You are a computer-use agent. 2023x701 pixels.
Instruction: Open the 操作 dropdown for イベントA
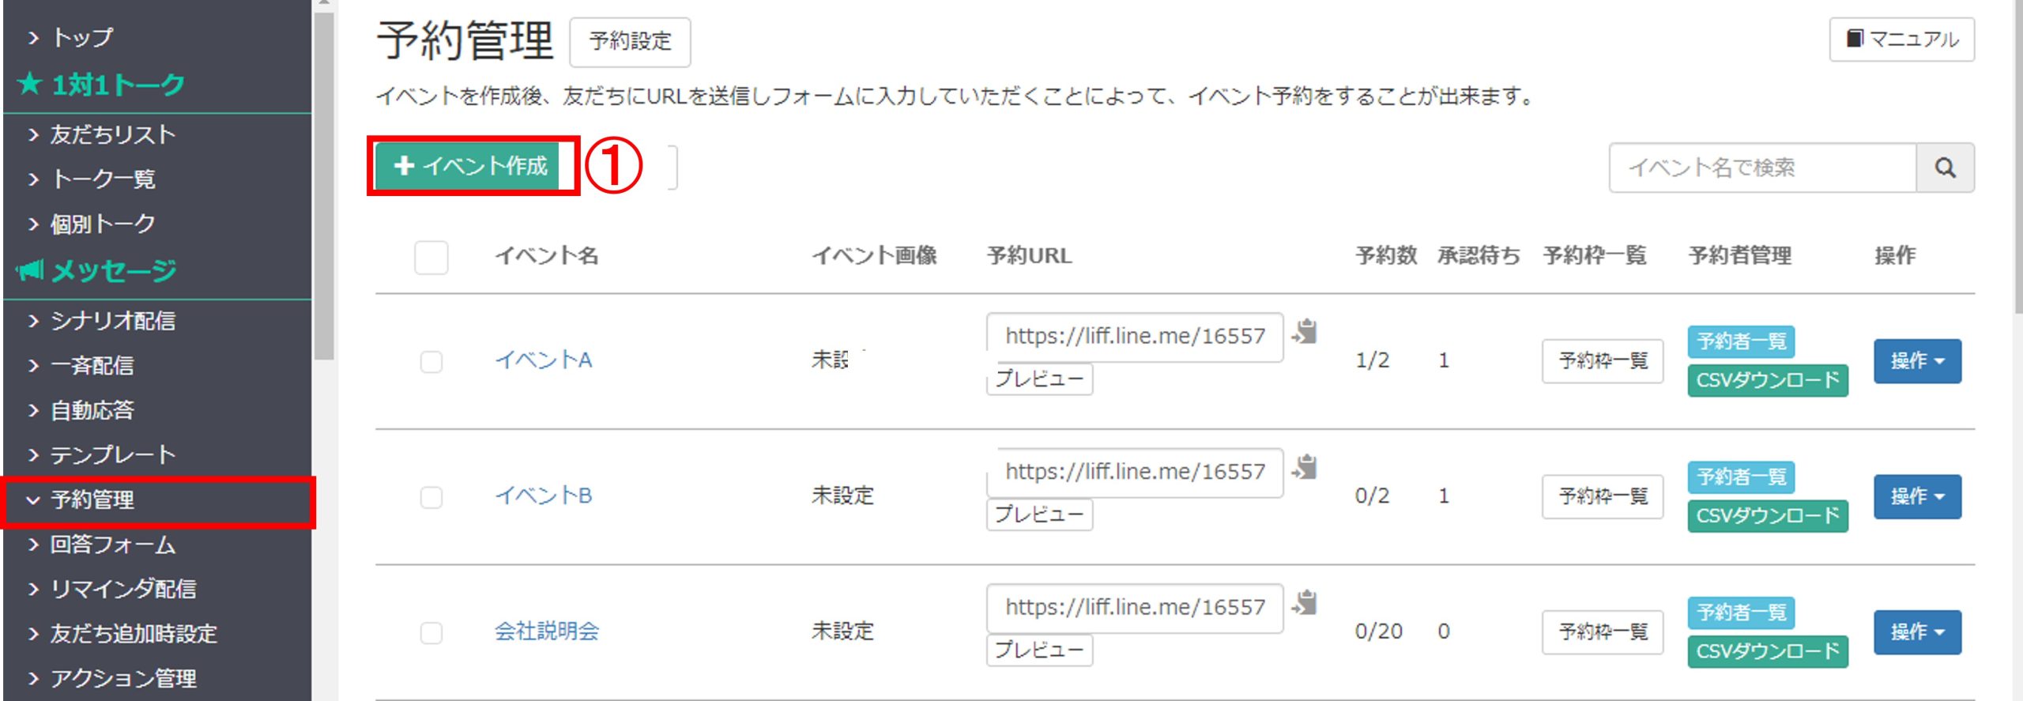coord(1917,361)
